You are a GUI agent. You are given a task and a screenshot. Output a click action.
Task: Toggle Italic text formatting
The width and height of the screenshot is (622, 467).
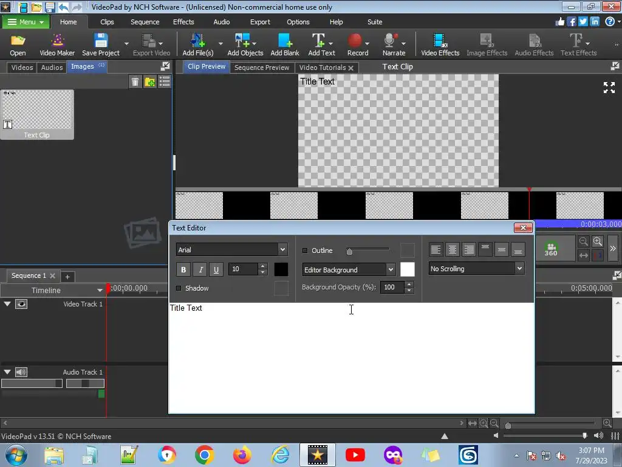click(x=200, y=269)
